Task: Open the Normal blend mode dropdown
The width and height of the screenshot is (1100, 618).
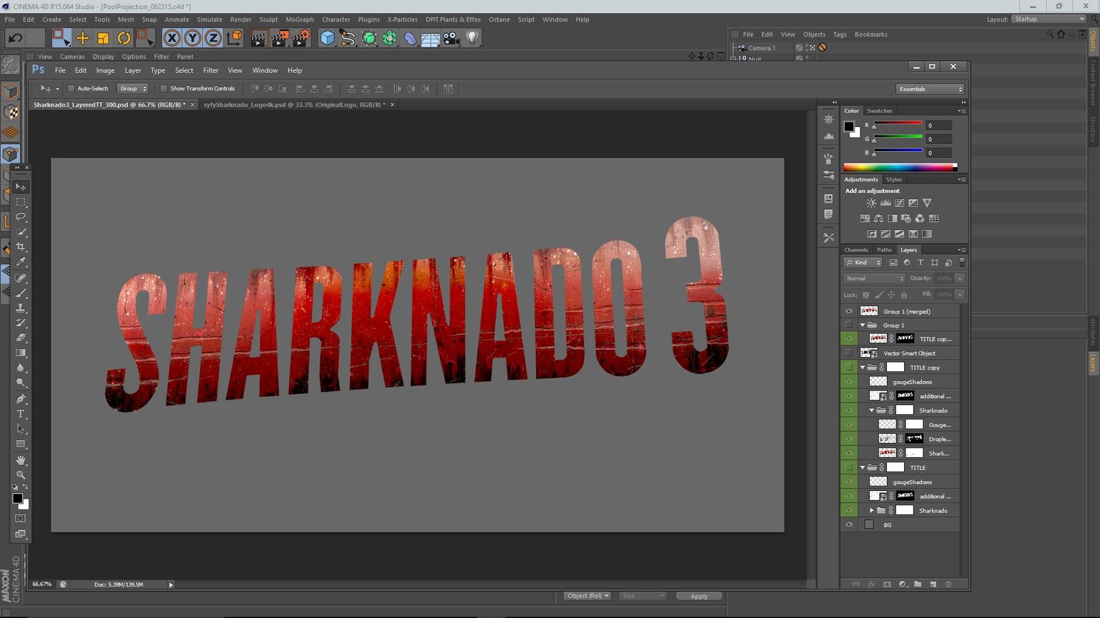Action: click(x=874, y=279)
